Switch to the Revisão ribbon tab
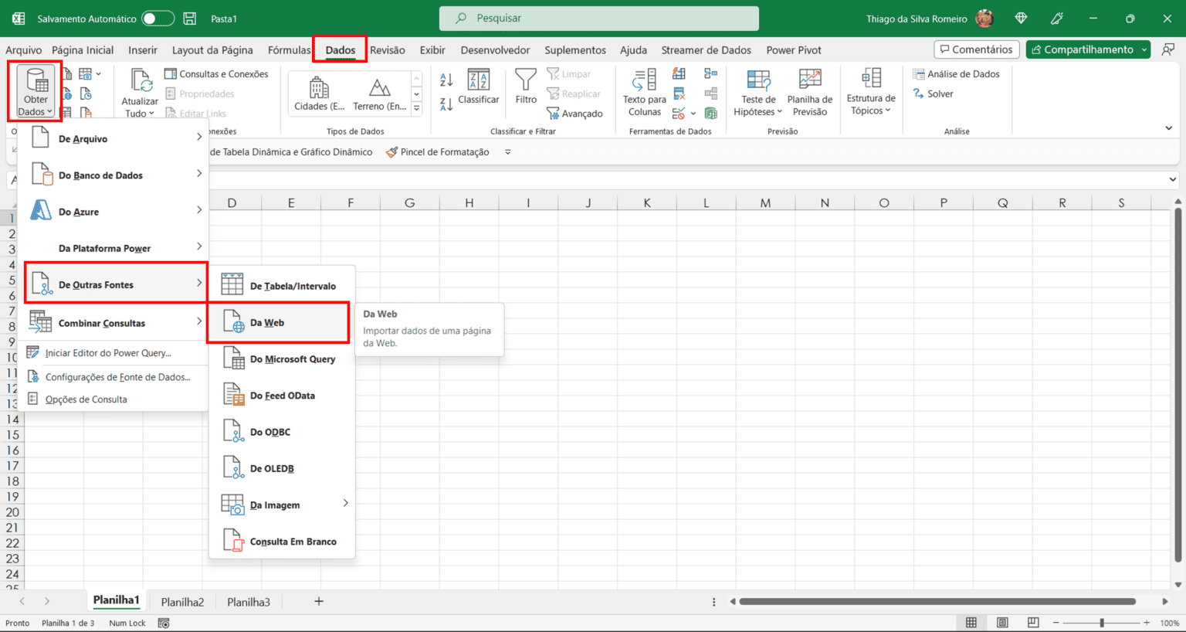1186x632 pixels. click(388, 49)
